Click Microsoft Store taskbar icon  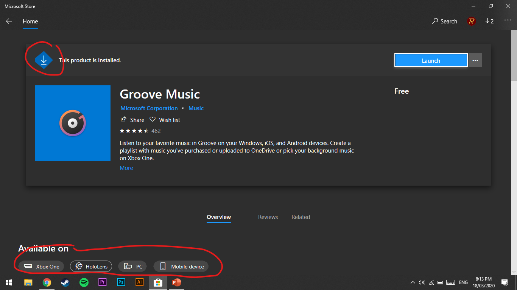(x=158, y=282)
